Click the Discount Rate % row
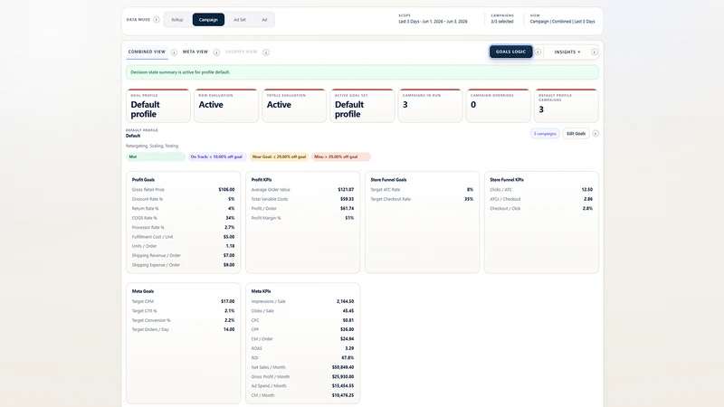Image resolution: width=724 pixels, height=407 pixels. (183, 199)
